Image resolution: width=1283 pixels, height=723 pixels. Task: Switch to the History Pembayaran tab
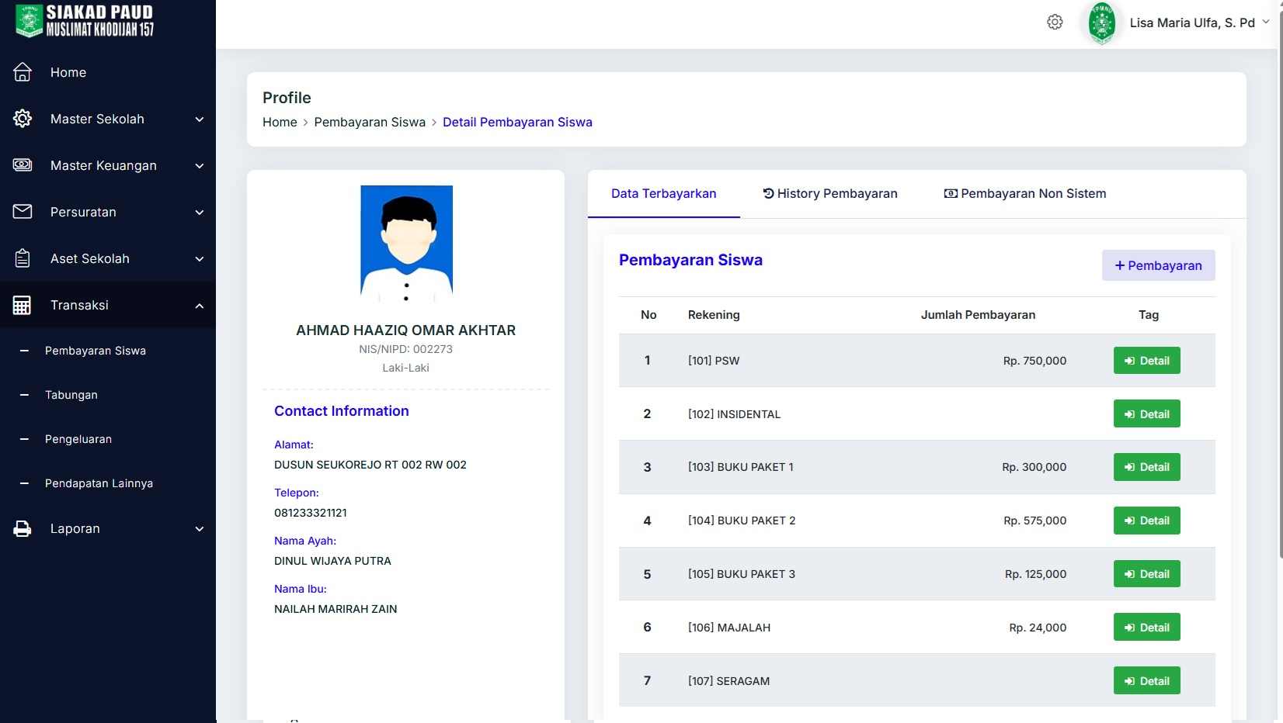[829, 194]
